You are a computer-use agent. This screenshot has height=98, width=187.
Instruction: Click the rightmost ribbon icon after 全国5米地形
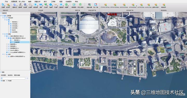point(164,5)
